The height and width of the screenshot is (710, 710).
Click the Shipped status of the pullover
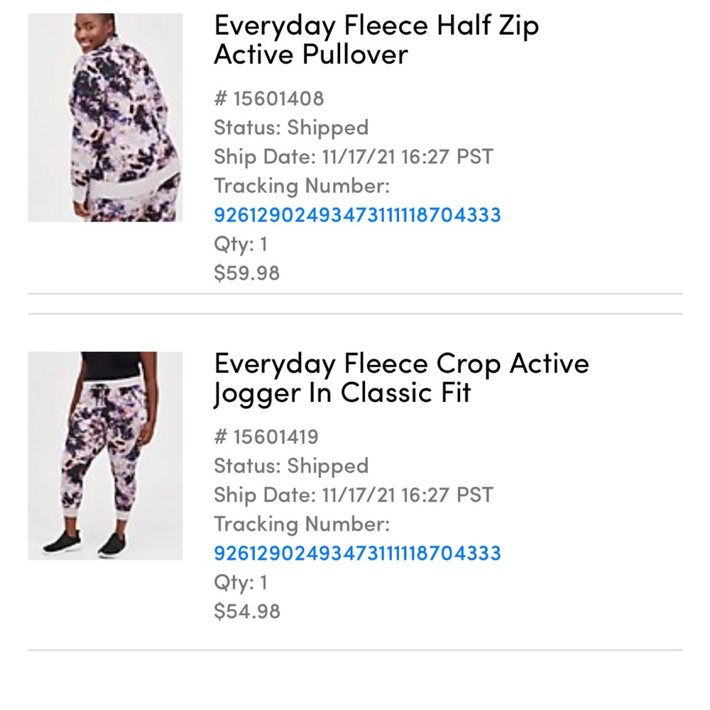point(291,128)
